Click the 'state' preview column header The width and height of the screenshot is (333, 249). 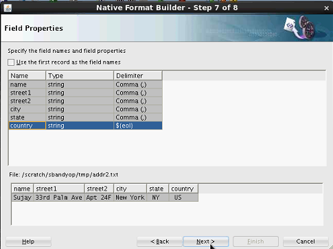158,189
